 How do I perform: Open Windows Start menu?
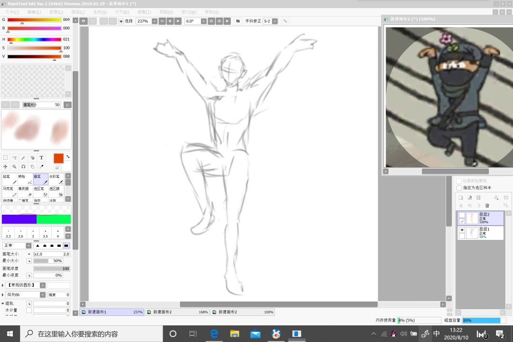pos(9,334)
